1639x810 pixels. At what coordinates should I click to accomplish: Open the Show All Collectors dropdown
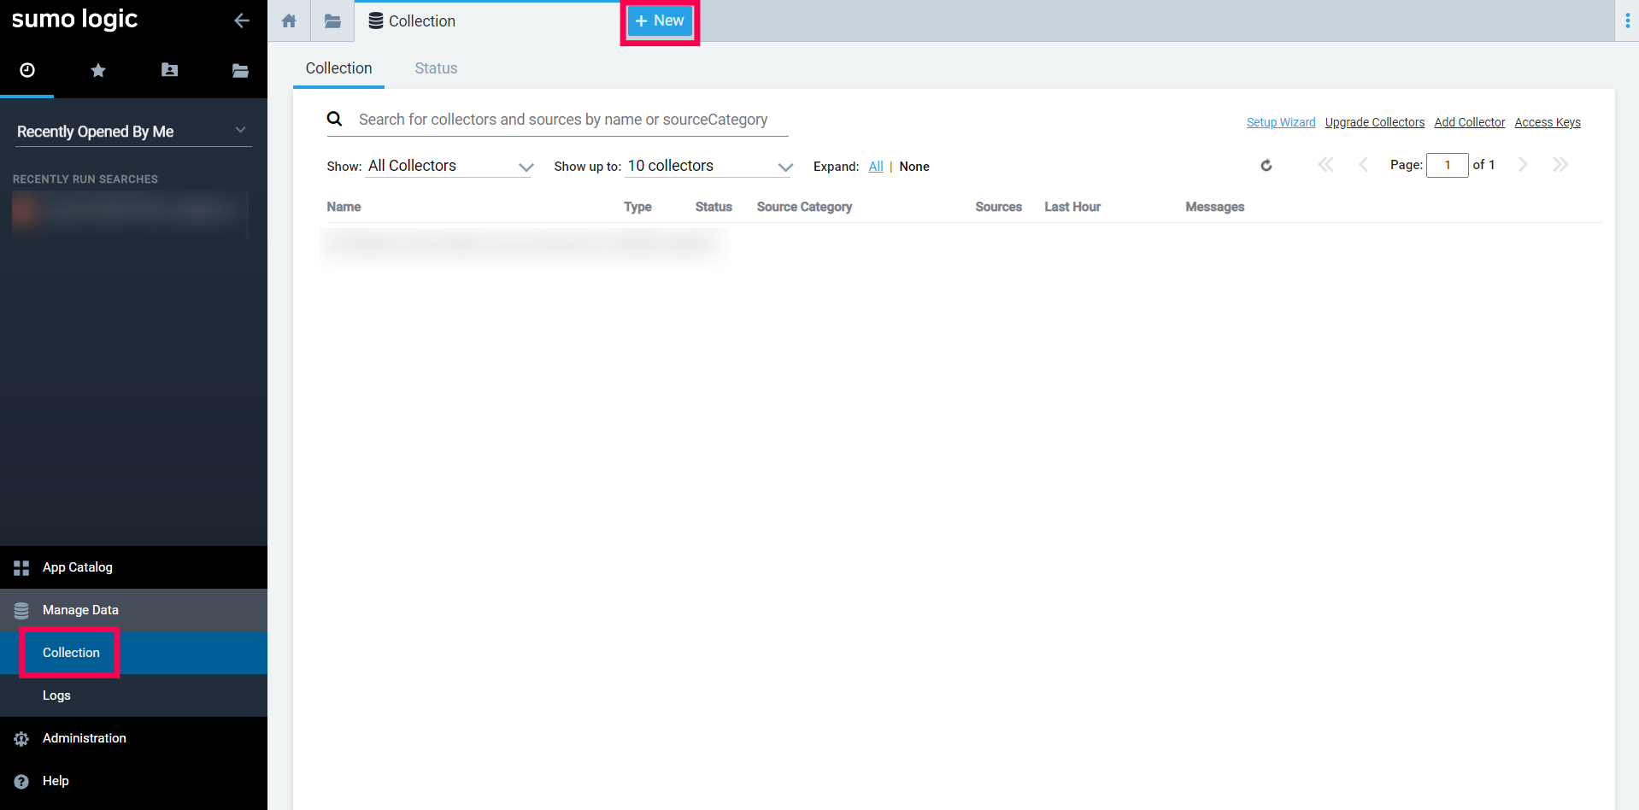click(450, 166)
